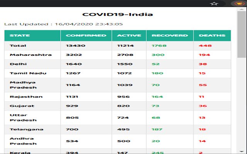Click Rajasthan deaths value 11
Viewport: 247px width, 154px height.
(201, 97)
